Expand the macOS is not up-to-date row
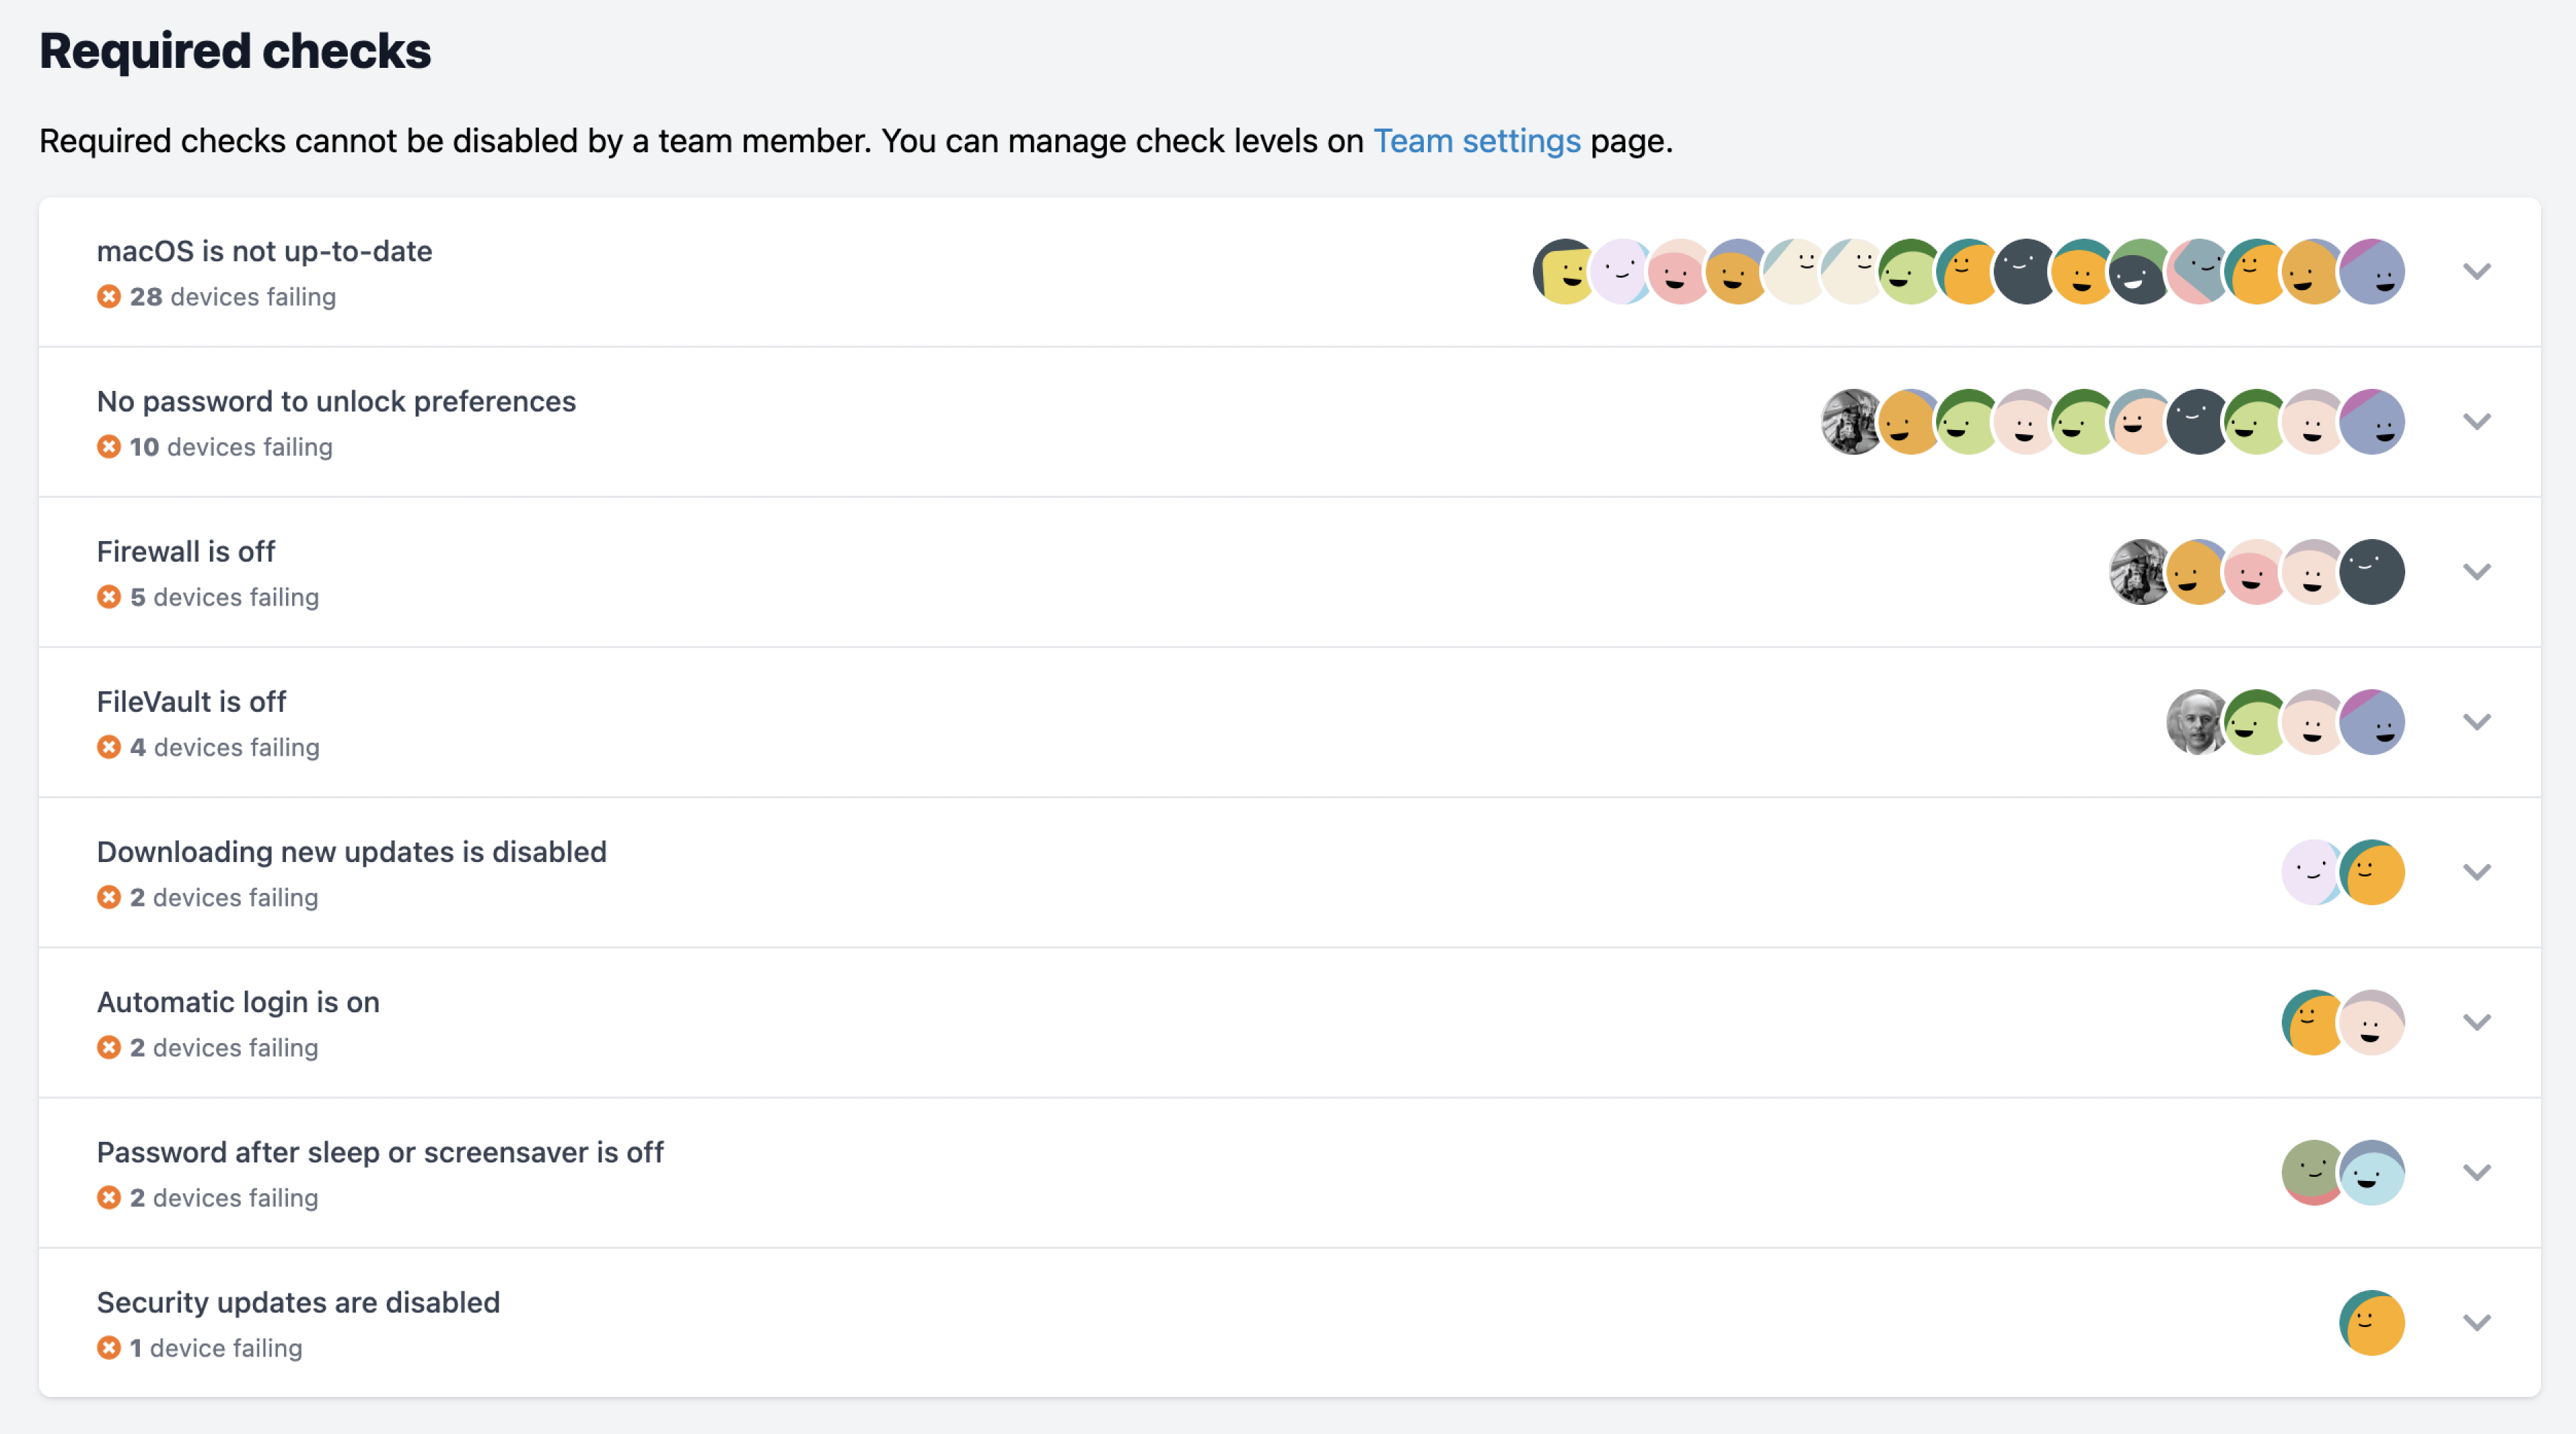2576x1434 pixels. [2476, 271]
